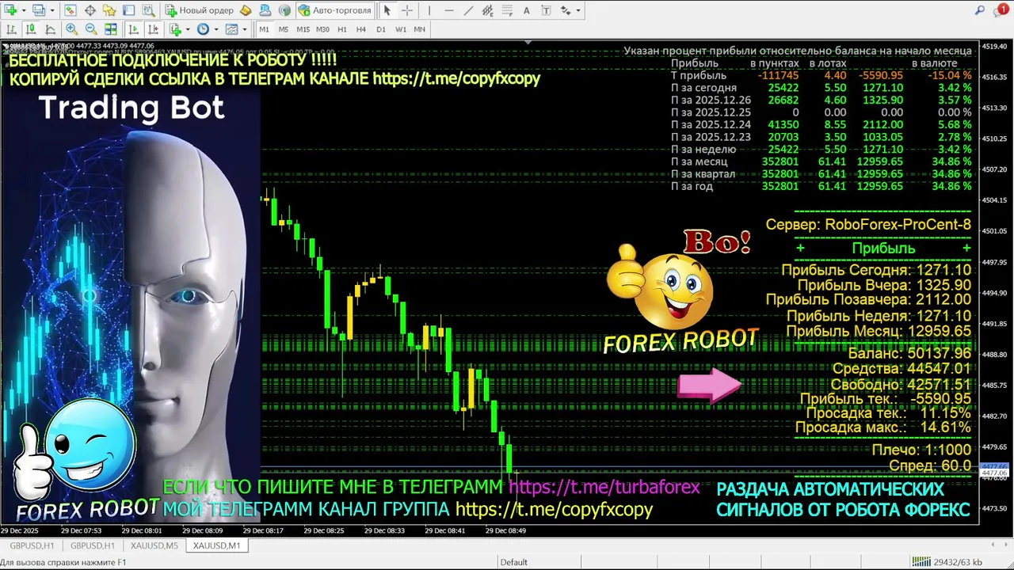Viewport: 1014px width, 570px height.
Task: Draw a horizontal line object
Action: (449, 10)
